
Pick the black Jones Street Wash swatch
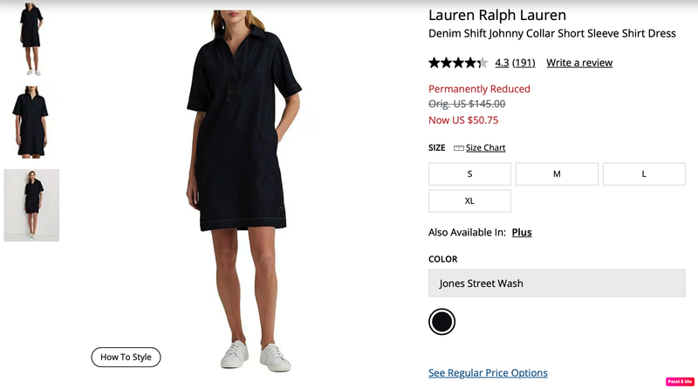(442, 322)
